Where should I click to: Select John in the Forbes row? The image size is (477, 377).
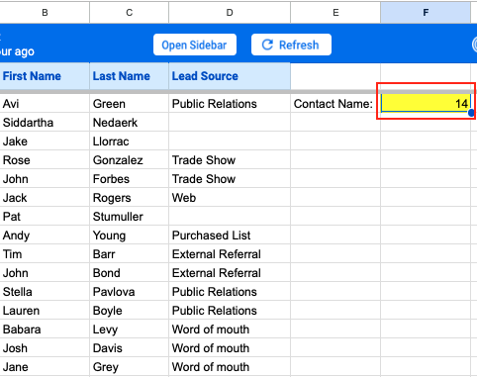point(45,179)
